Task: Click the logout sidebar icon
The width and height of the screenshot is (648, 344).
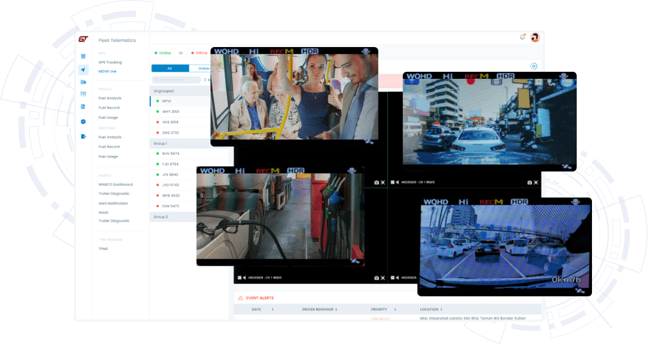Action: tap(83, 136)
